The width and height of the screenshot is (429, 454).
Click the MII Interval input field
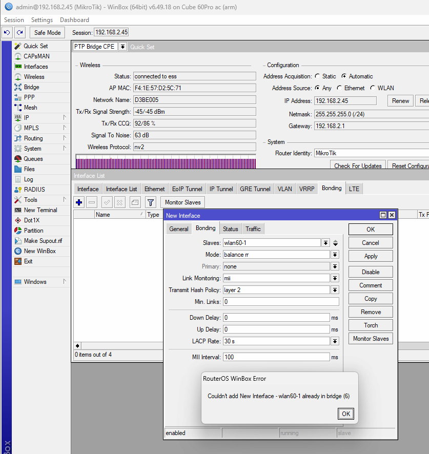276,357
